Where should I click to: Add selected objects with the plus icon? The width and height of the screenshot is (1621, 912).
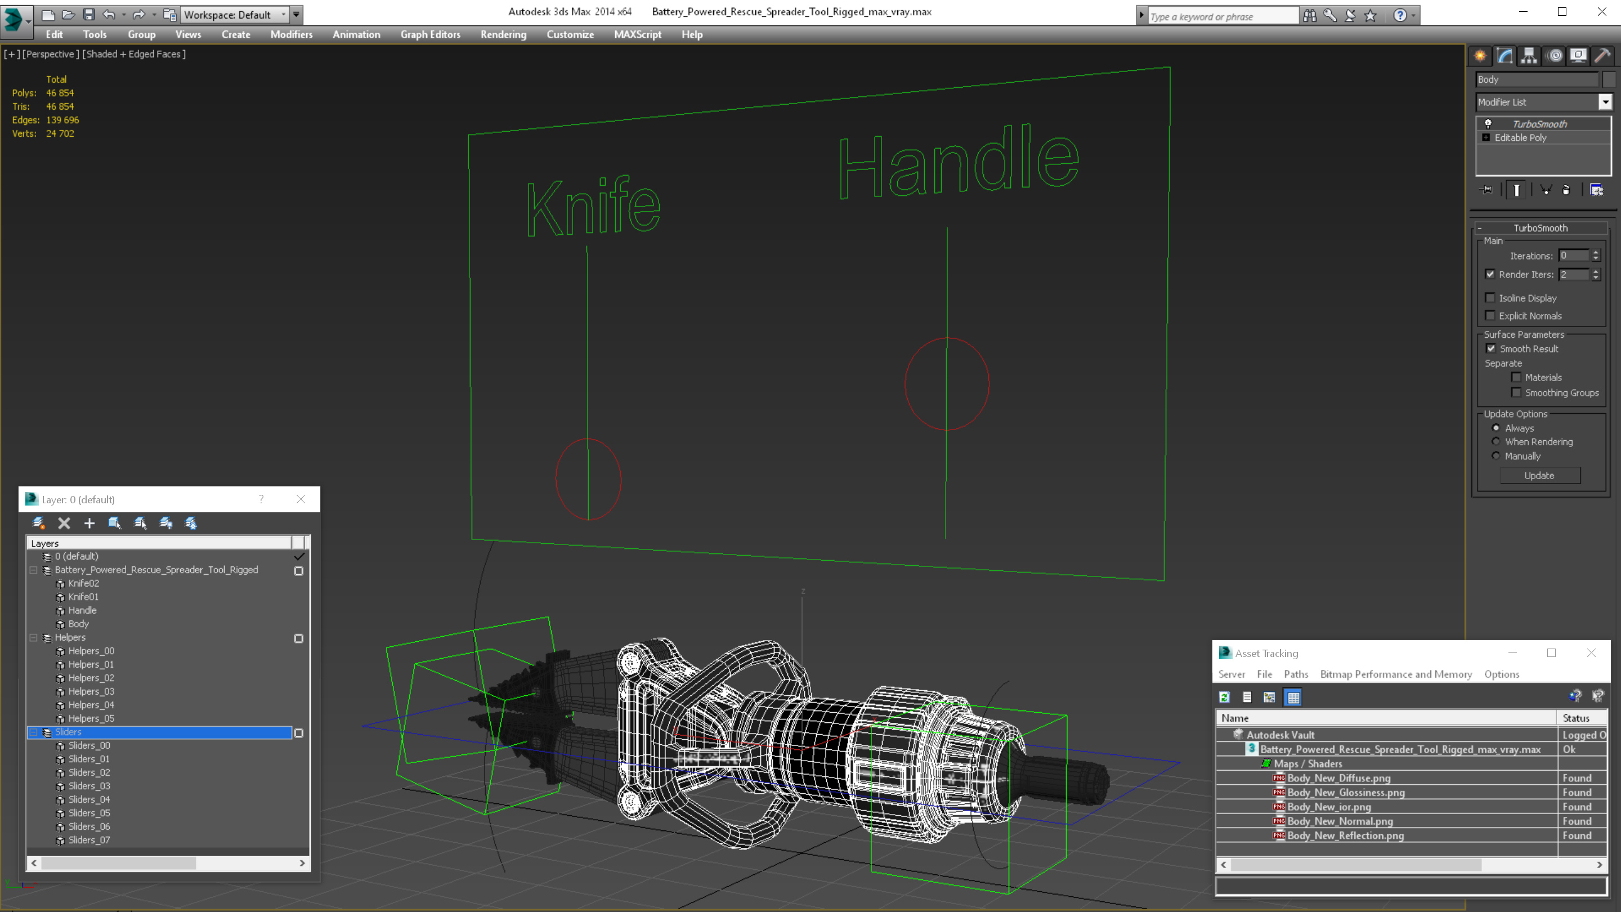(x=89, y=523)
